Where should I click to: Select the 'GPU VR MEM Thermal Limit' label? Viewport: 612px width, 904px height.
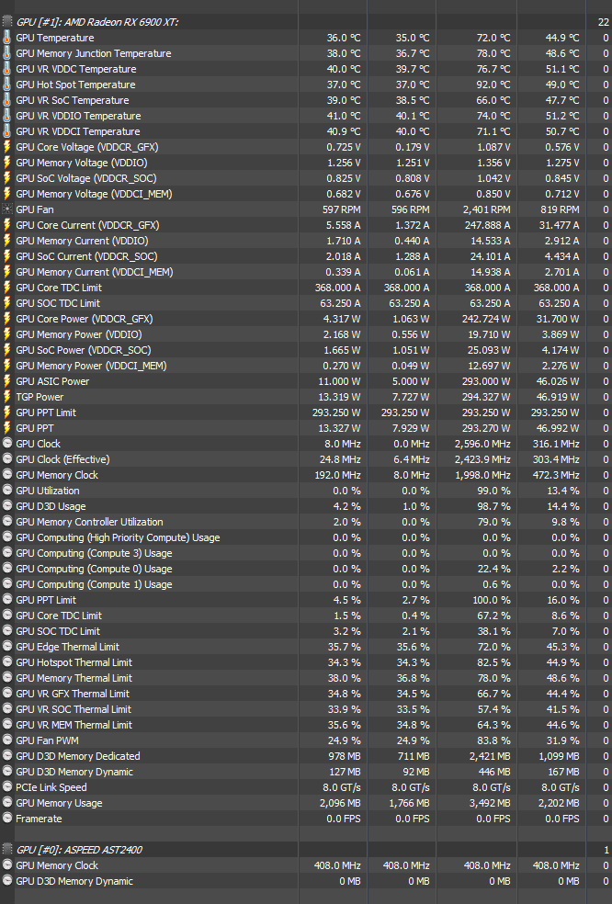pos(74,724)
